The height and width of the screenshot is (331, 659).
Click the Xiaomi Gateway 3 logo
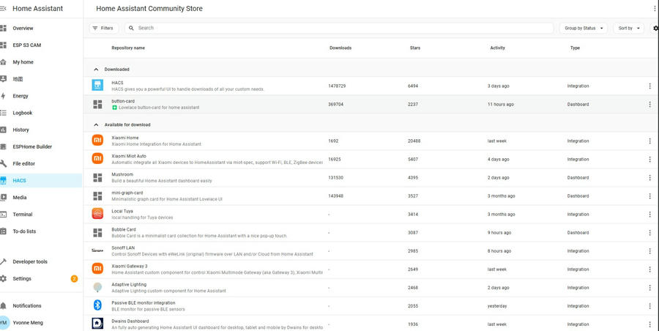97,269
